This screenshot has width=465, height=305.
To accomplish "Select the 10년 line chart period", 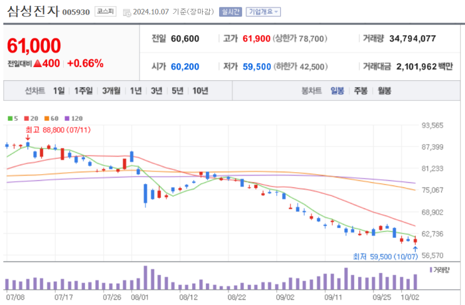I will pyautogui.click(x=200, y=90).
